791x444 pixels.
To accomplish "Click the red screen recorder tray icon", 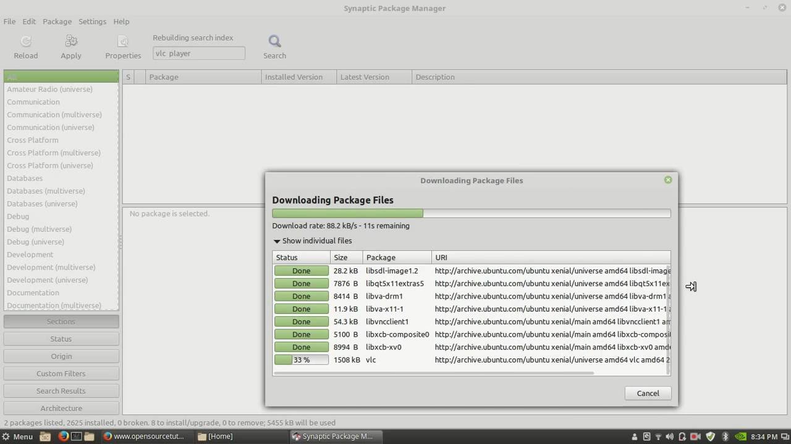I will (x=696, y=437).
